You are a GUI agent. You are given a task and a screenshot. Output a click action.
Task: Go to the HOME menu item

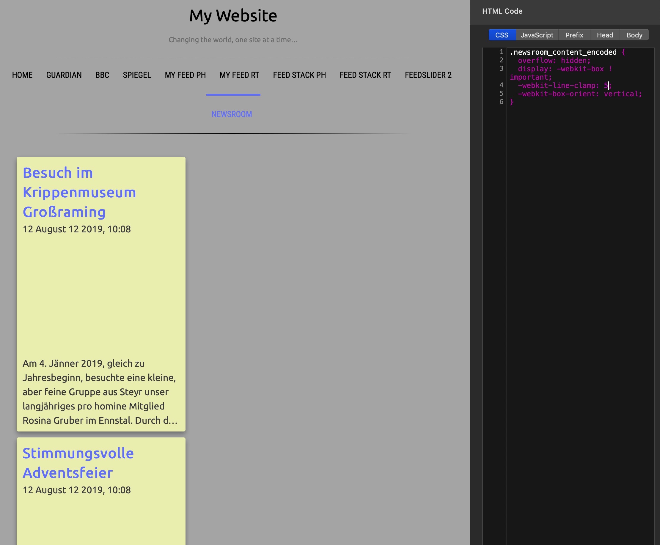[22, 75]
